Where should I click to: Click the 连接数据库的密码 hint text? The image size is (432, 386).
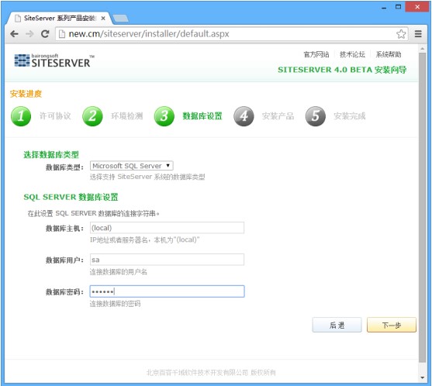[115, 304]
